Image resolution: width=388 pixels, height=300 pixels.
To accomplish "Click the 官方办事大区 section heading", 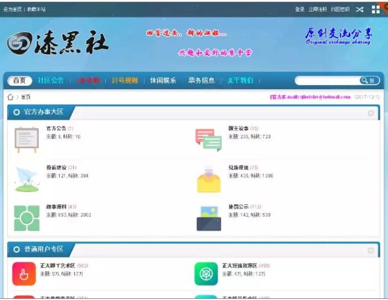I will pos(44,112).
